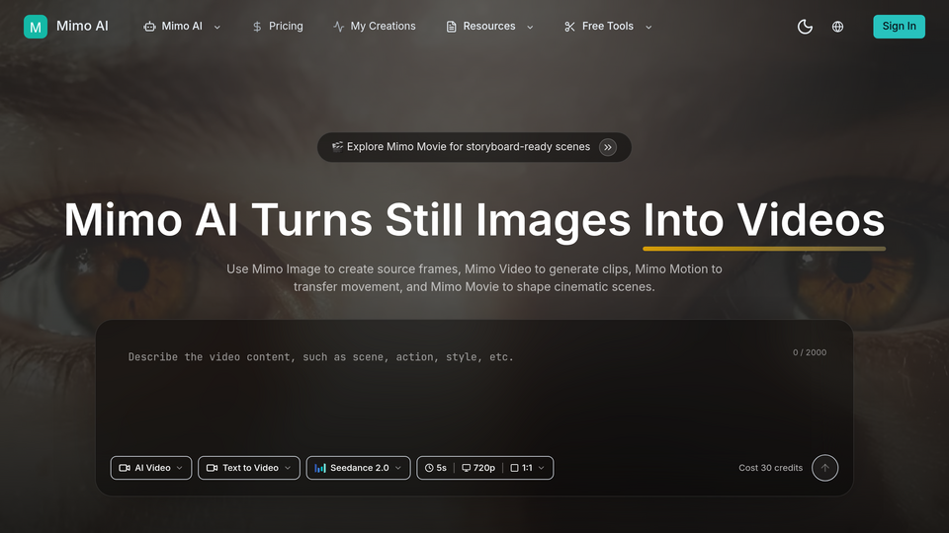
Task: Open the Text to Video mode dropdown
Action: pos(249,468)
